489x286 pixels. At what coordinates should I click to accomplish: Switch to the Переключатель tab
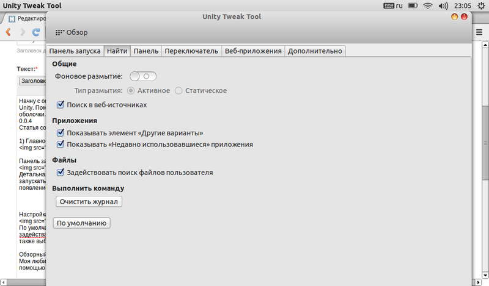(x=191, y=51)
